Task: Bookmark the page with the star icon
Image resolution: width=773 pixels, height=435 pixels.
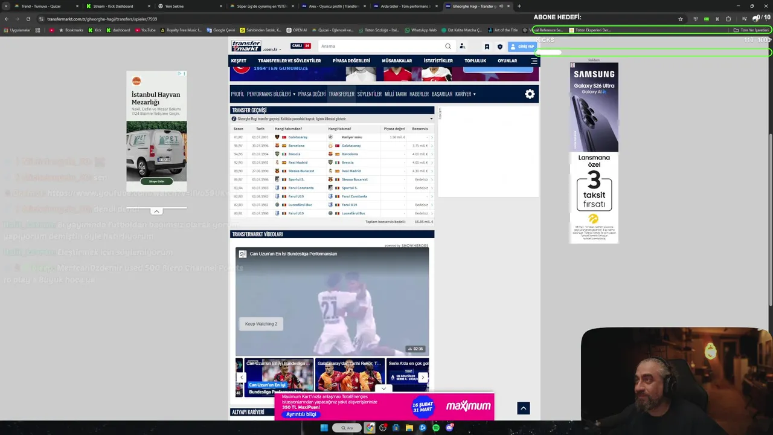Action: coord(681,19)
